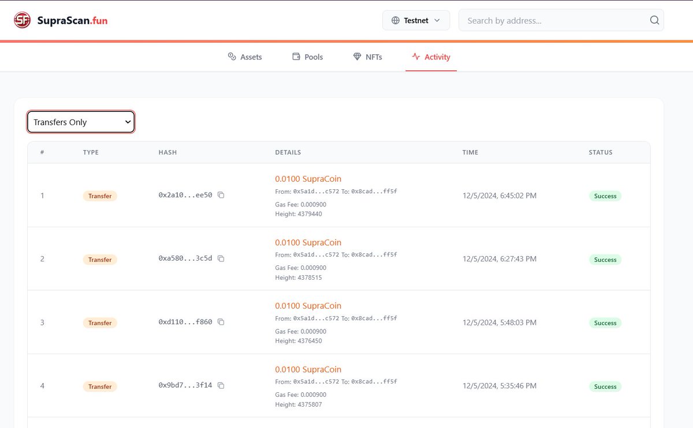Click the Activity tab pulse icon
Viewport: 693px width, 428px height.
(x=416, y=57)
